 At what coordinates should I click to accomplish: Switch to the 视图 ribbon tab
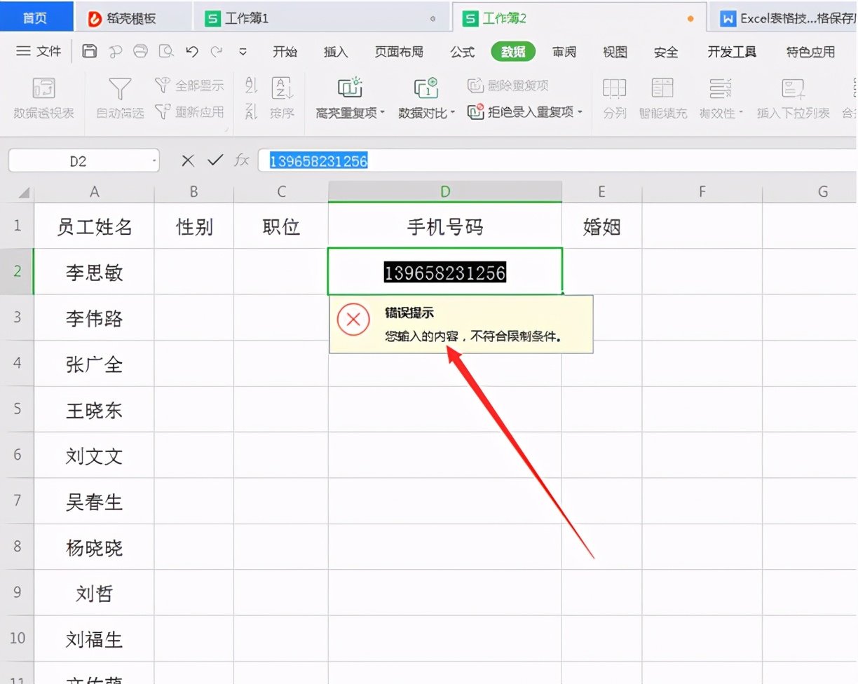pyautogui.click(x=615, y=52)
